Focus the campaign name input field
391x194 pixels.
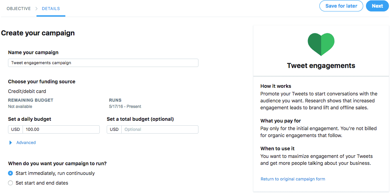point(103,63)
